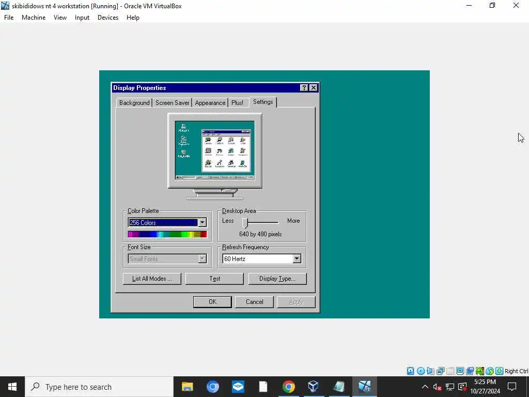Click the greyed-out USB indicator in VirtualBox status bar
This screenshot has height=397, width=529.
click(x=450, y=371)
